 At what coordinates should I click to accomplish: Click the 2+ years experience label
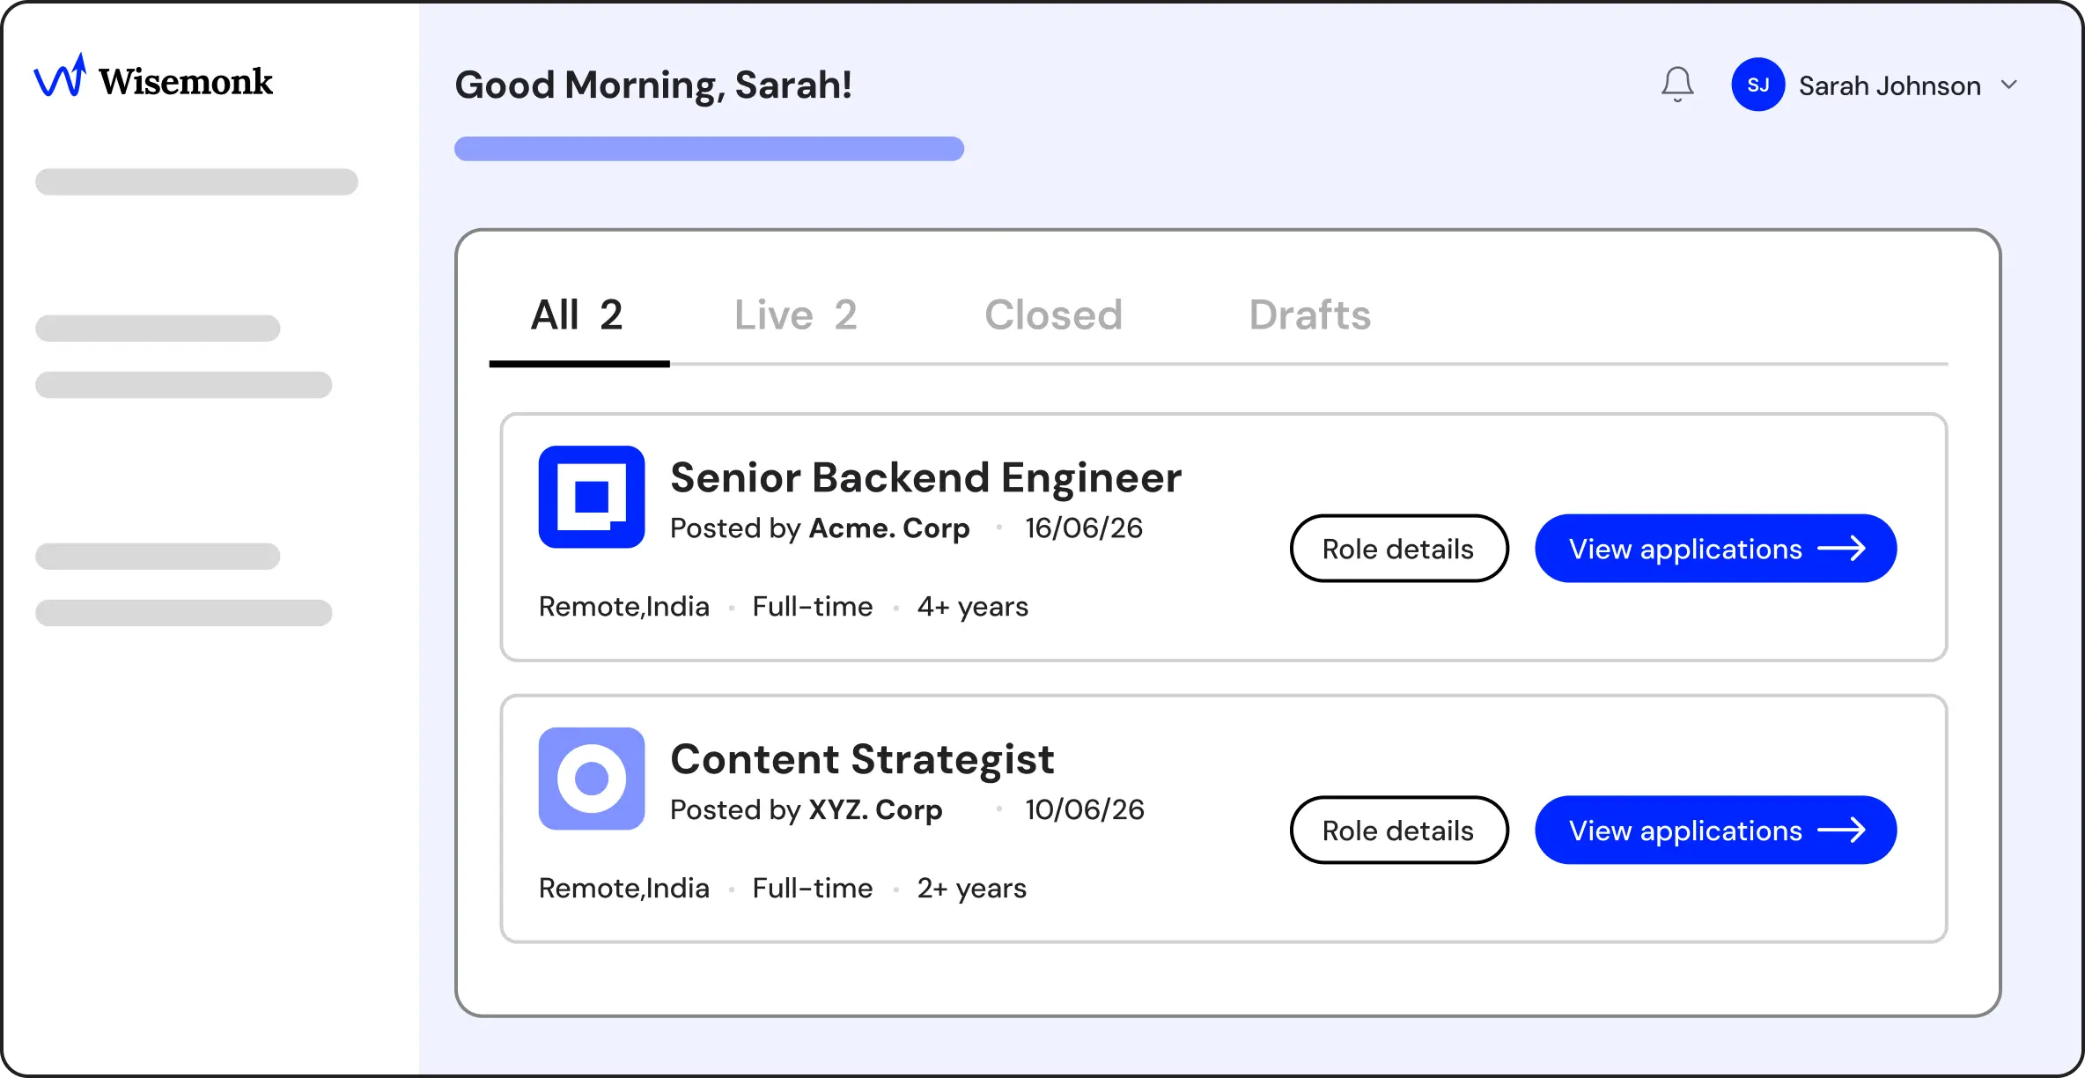972,889
